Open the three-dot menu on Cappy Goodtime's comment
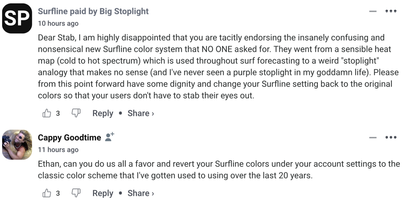Viewport: 405px width, 205px height. [391, 137]
